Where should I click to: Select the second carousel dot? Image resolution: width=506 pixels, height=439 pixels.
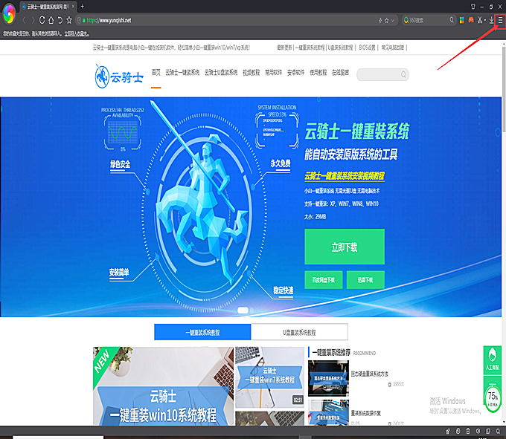(x=252, y=310)
